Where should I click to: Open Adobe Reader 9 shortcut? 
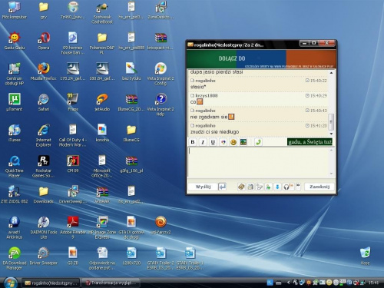73,227
